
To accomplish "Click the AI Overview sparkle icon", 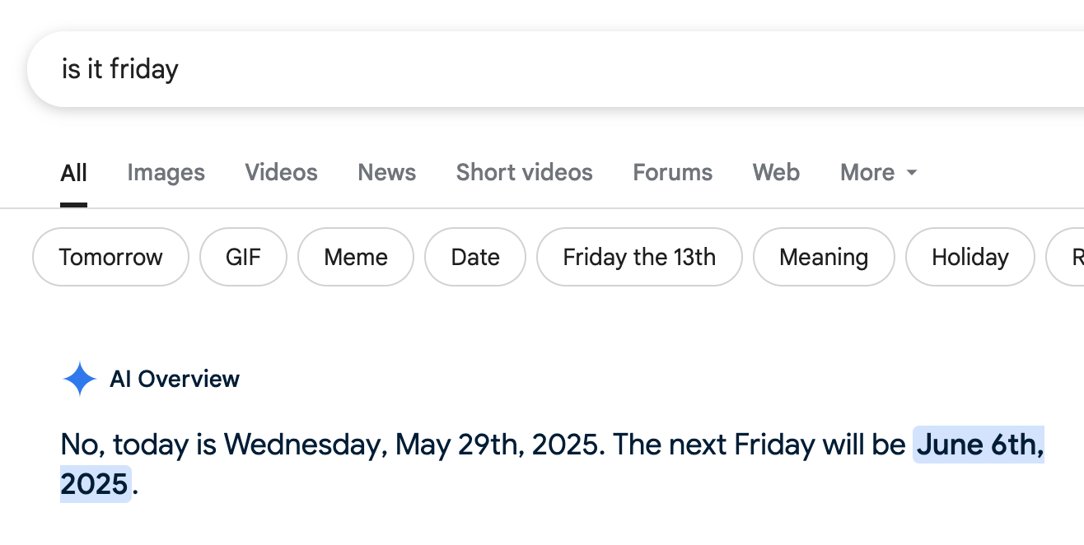I will [x=79, y=380].
